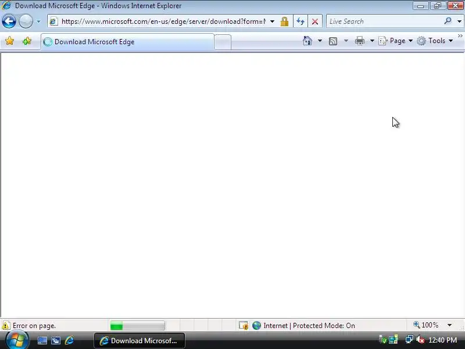This screenshot has width=465, height=349.
Task: Open the Windows Start orb
Action: pyautogui.click(x=17, y=340)
